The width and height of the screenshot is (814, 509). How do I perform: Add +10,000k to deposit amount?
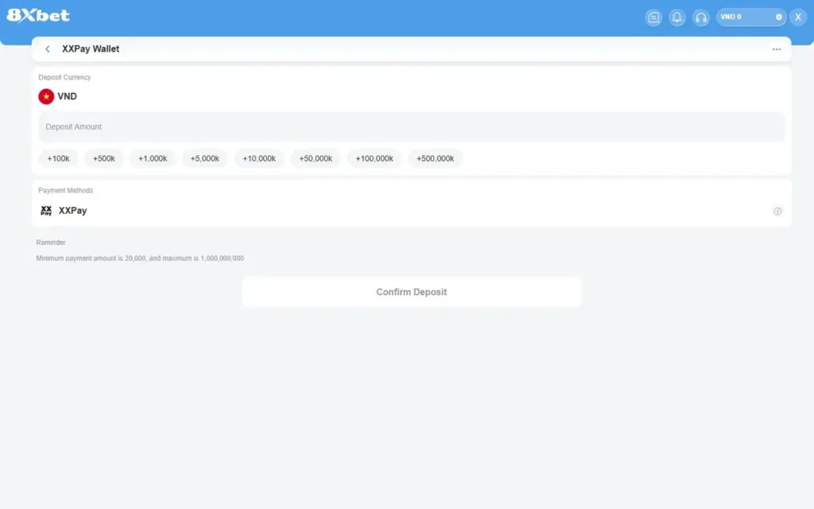point(259,158)
